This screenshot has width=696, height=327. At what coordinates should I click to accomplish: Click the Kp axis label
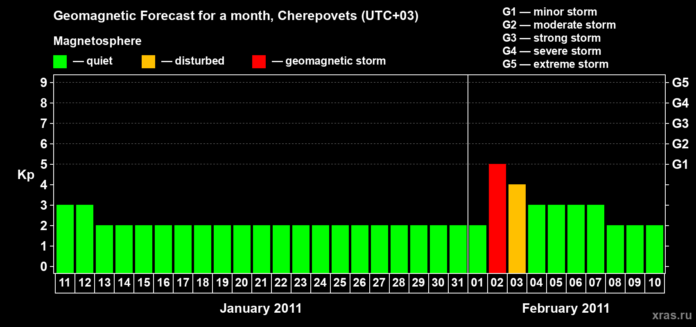point(26,175)
